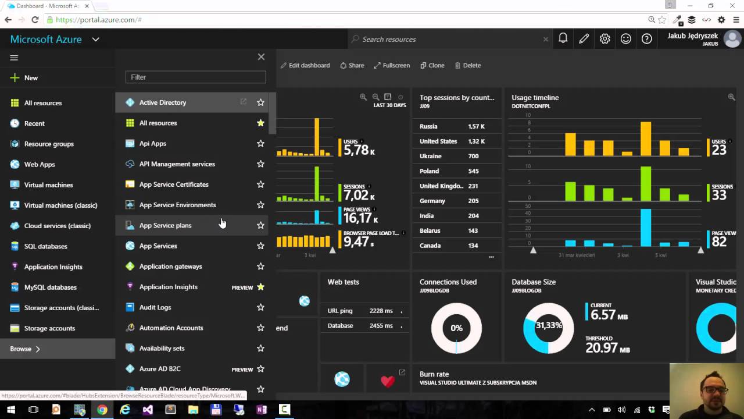Screen dimensions: 744x419
Task: Click the Filter input field
Action: click(195, 77)
